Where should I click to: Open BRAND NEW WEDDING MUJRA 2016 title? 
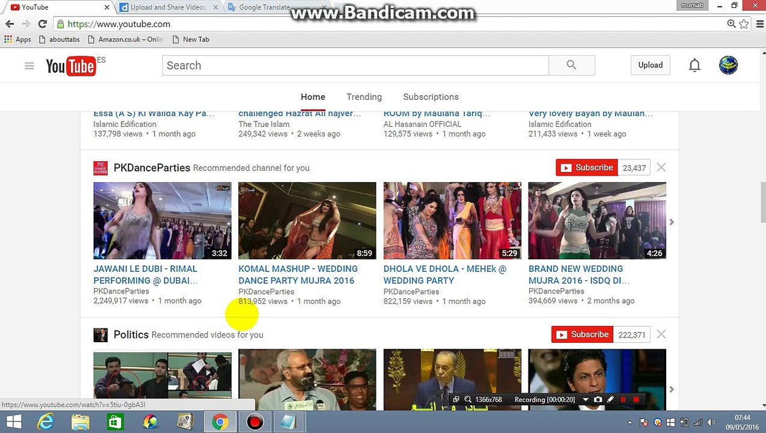point(579,275)
